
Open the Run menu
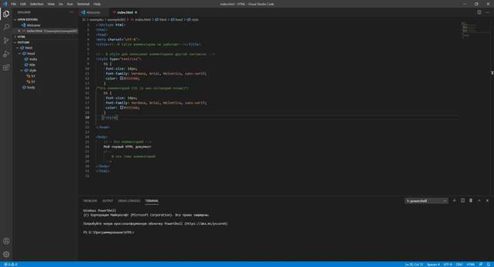[70, 4]
